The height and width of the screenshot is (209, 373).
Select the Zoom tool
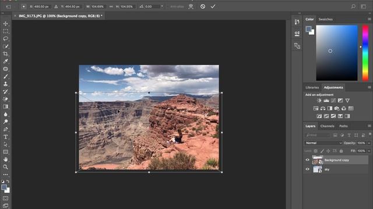[5, 167]
